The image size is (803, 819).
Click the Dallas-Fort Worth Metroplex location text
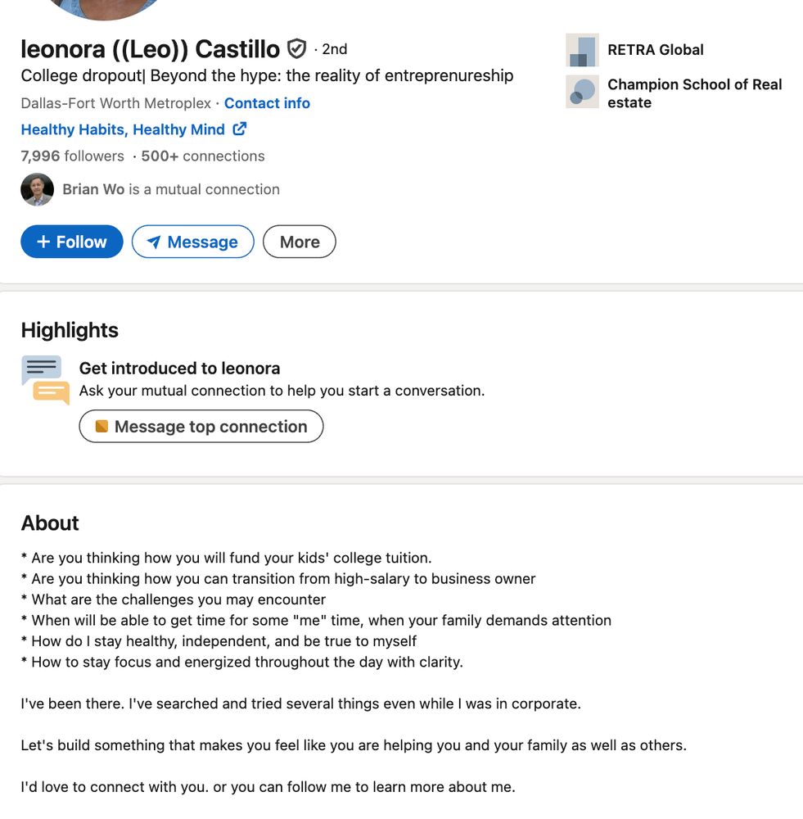[115, 103]
